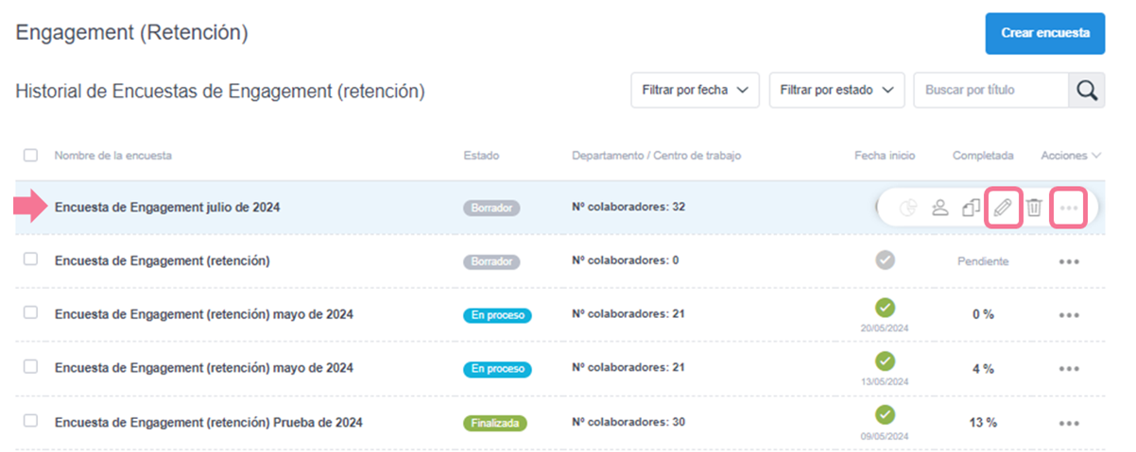Click the Nombre de la encuesta column header
Screen dimensions: 1136x452
[x=112, y=156]
